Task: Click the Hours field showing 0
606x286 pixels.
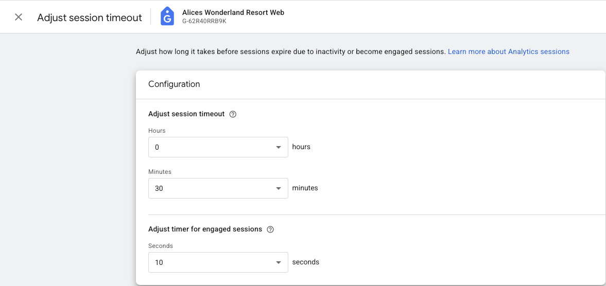Action: (x=211, y=147)
